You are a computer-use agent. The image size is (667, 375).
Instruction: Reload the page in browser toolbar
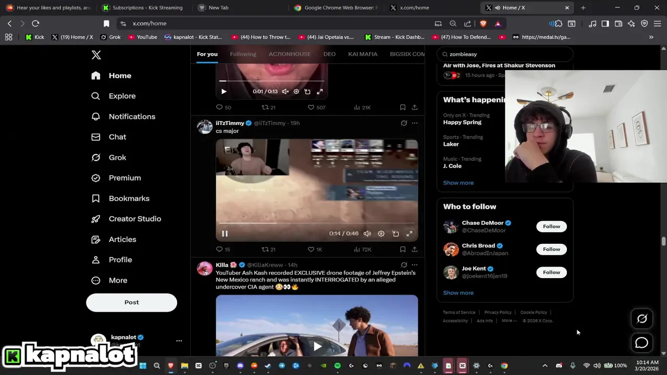[x=35, y=23]
